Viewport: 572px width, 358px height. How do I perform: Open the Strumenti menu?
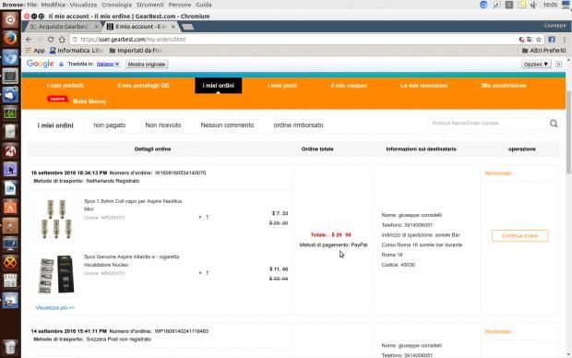tap(150, 5)
